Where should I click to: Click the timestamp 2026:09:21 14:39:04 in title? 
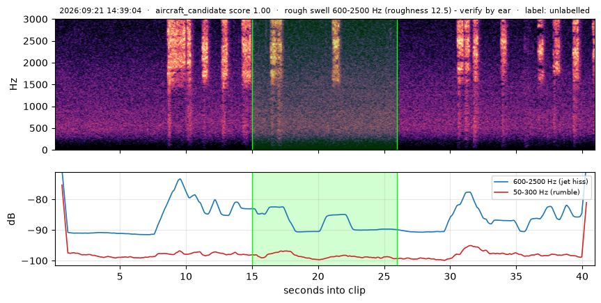pos(100,10)
